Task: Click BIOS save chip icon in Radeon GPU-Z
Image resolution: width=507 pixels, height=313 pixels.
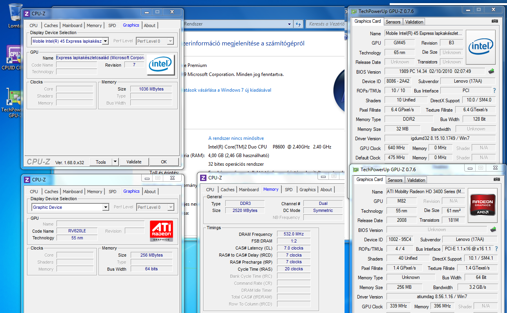Action: 493,230
